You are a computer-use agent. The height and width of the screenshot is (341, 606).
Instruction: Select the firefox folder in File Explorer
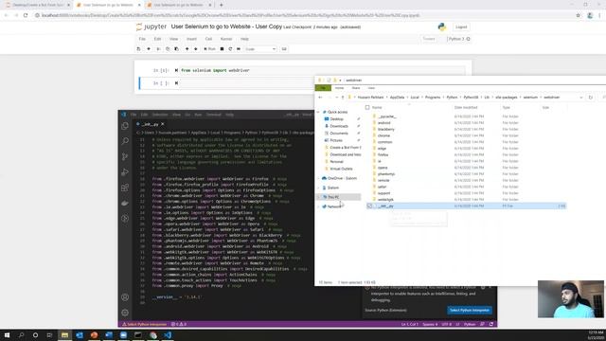tap(383, 154)
